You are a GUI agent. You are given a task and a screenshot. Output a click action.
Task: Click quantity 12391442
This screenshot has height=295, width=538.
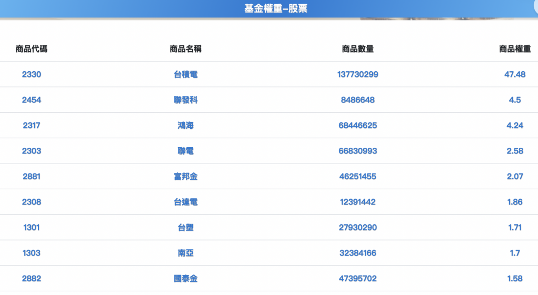coord(358,202)
